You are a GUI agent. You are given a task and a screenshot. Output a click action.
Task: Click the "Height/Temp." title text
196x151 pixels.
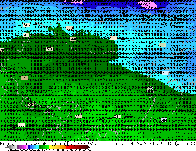click(14, 143)
